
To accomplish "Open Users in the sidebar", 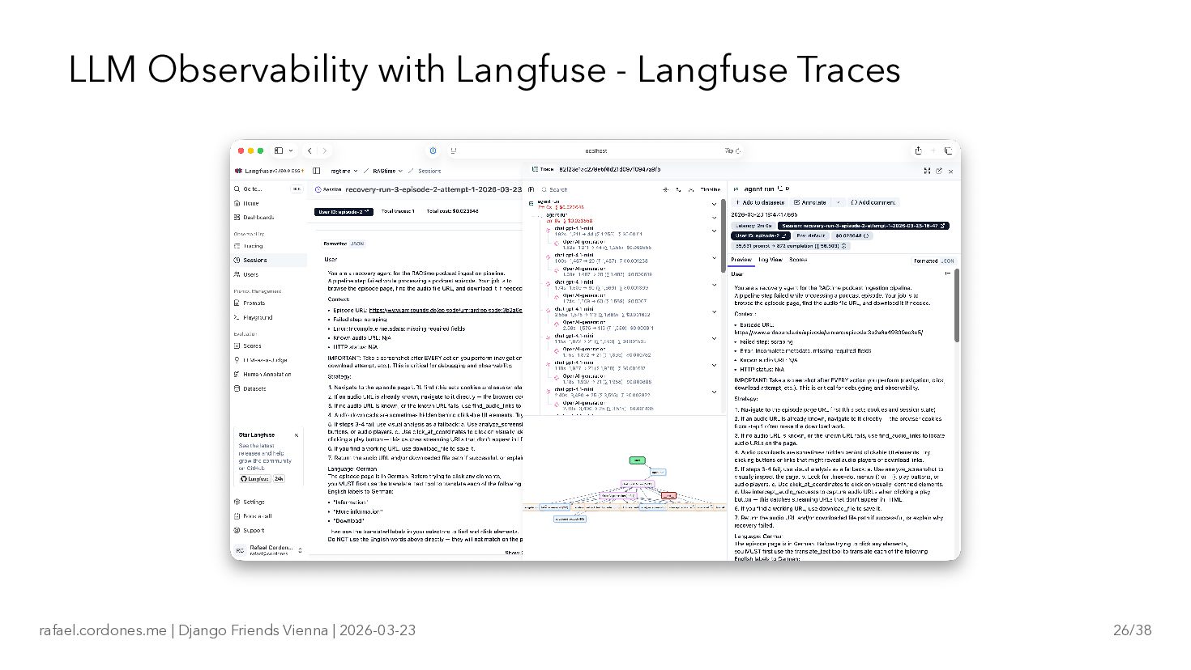I will 250,274.
